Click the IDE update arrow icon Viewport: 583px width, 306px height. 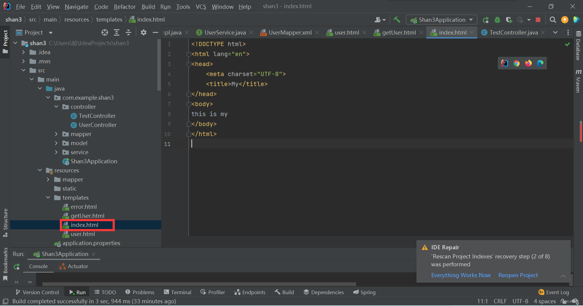click(565, 20)
